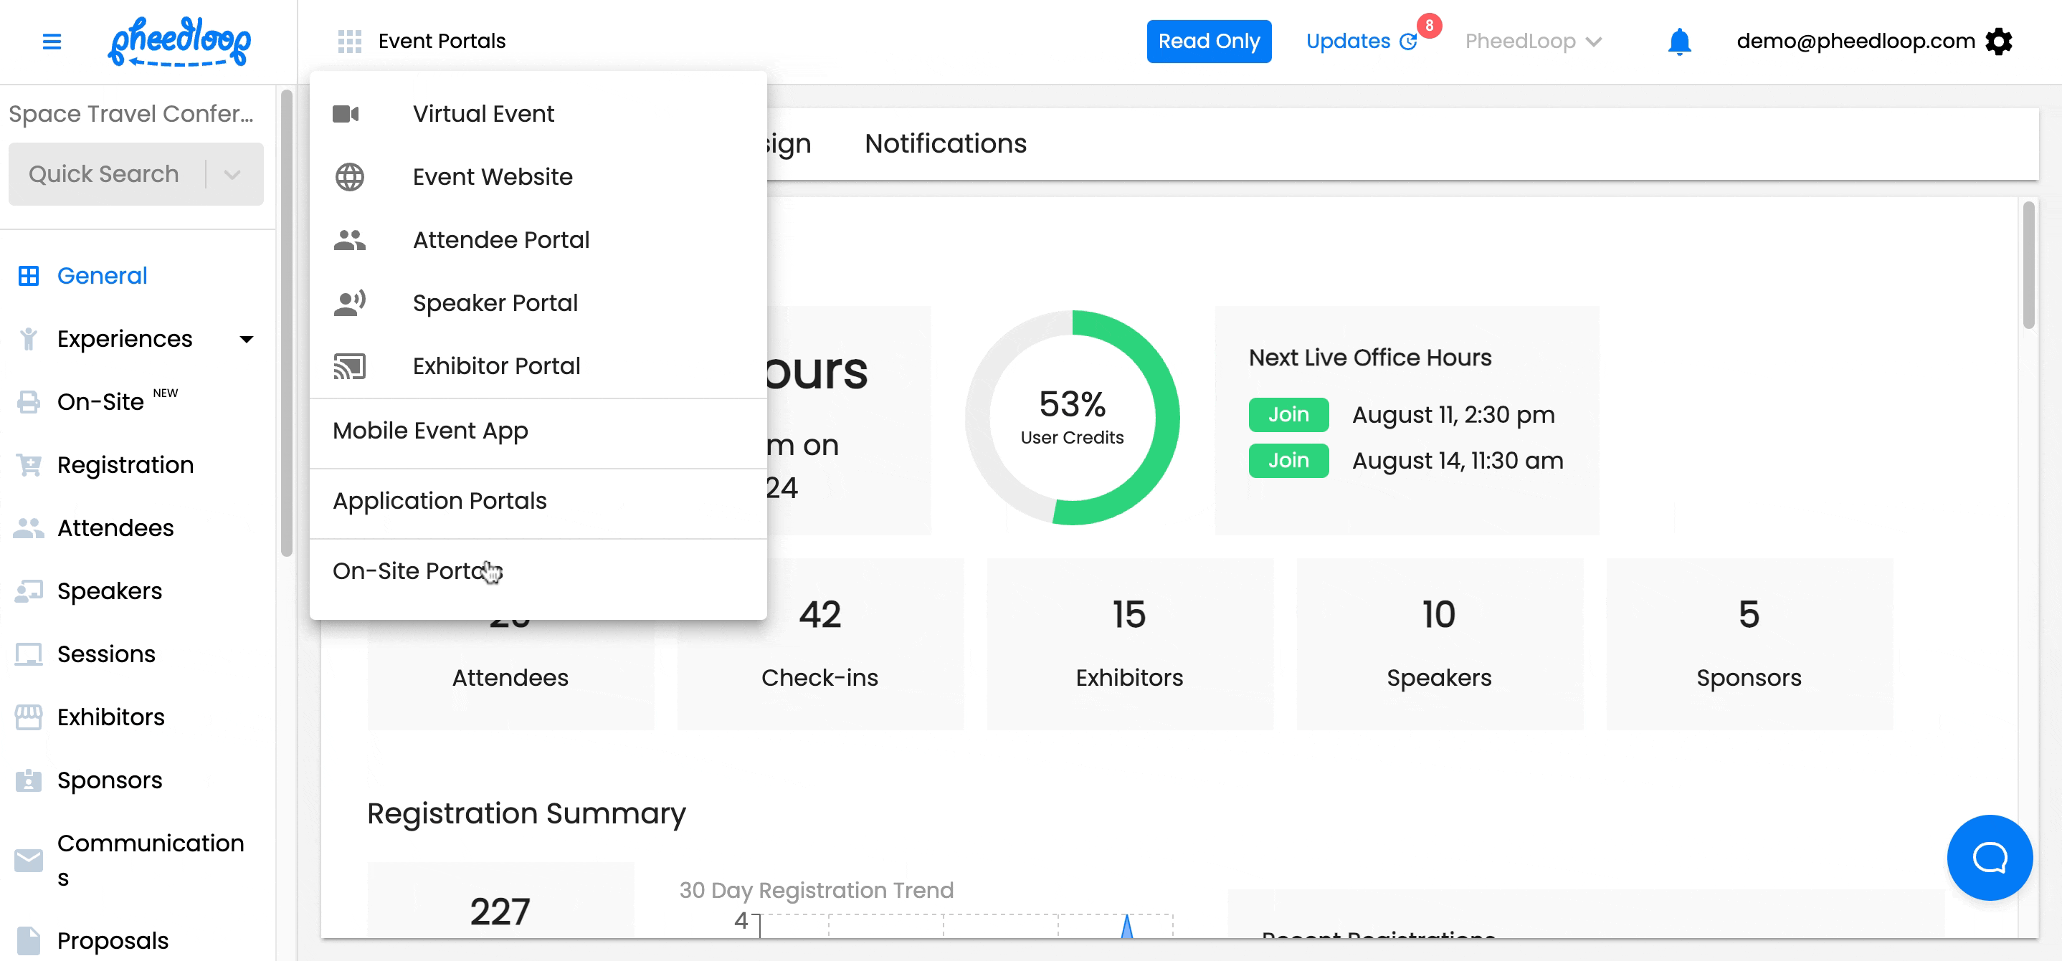Open the chat support bubble
The image size is (2062, 961).
coord(1989,857)
